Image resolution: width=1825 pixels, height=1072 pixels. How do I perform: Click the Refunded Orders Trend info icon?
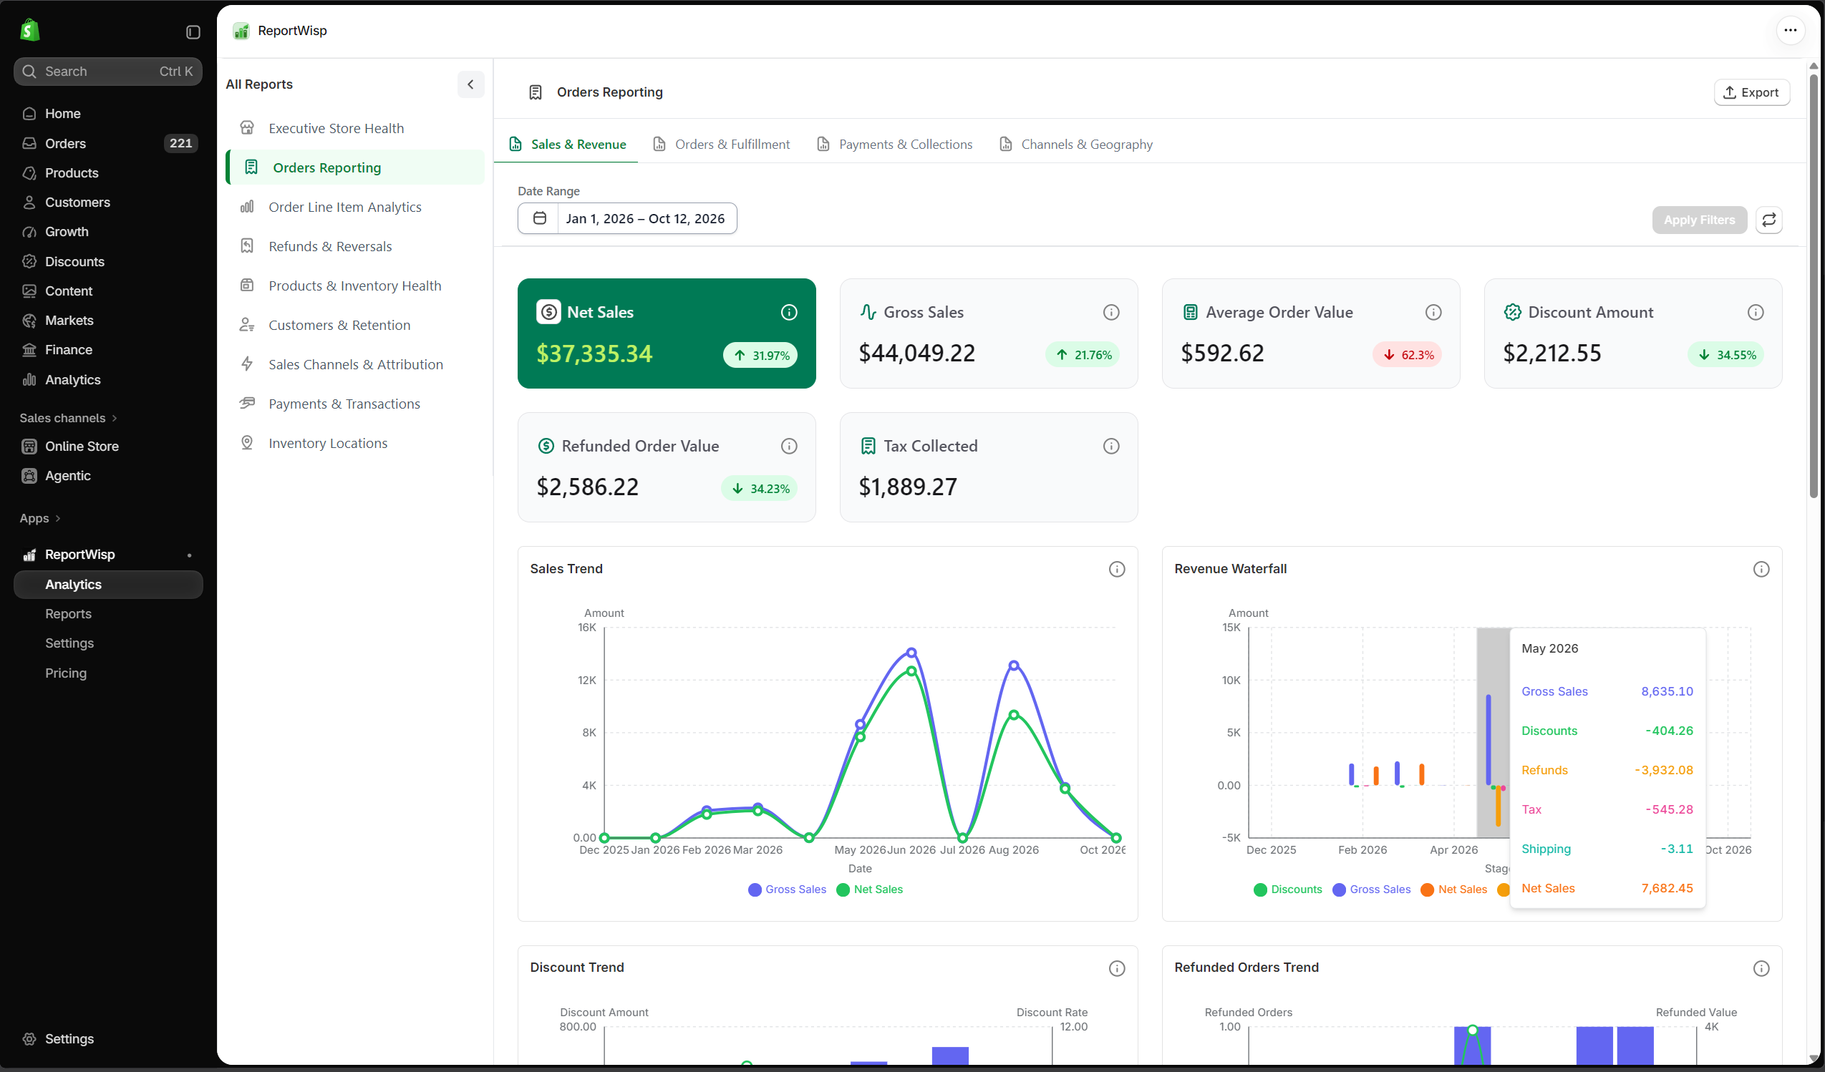coord(1761,968)
